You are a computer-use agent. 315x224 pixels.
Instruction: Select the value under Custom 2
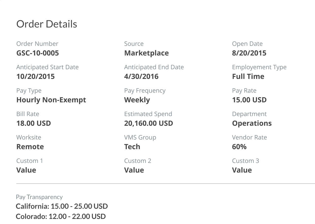(134, 170)
